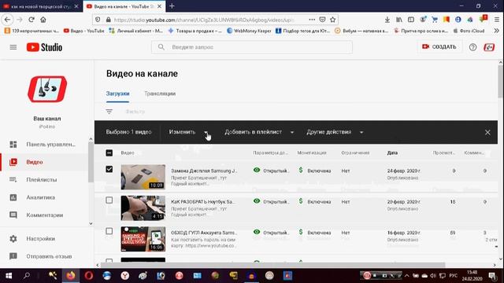
Task: Click the page vertical scrollbar thumb
Action: click(501, 82)
